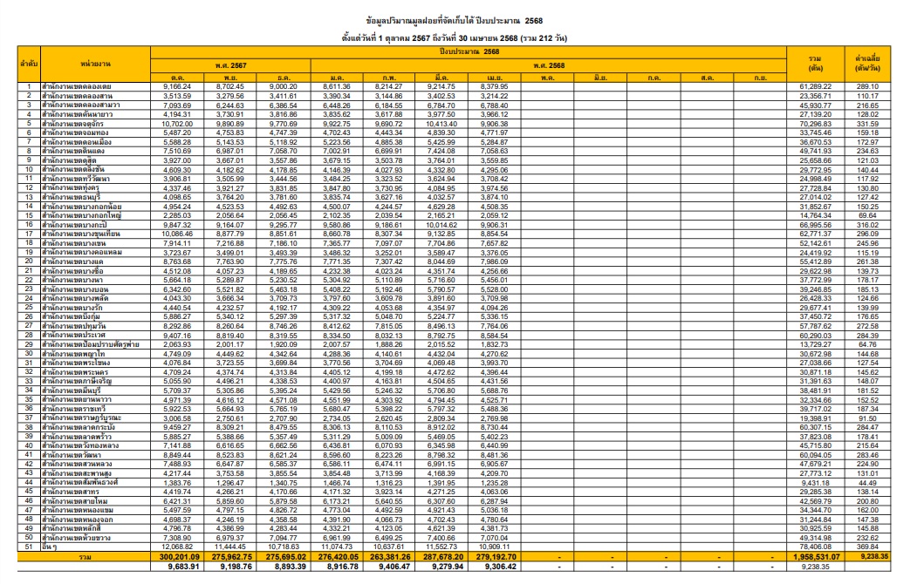Click the total 78,406.08 in the อื่นๆ row

(815, 547)
